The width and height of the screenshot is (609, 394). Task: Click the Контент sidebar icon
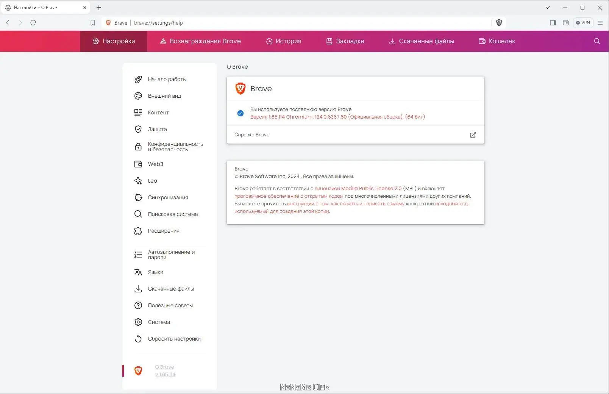[x=138, y=113]
